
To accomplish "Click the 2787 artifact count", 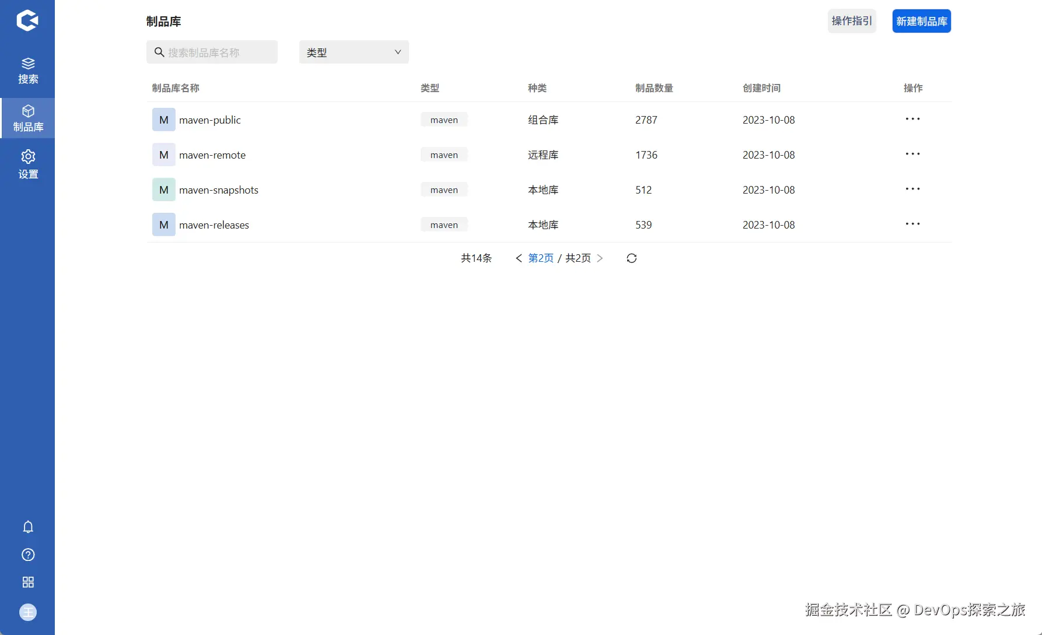I will click(646, 120).
